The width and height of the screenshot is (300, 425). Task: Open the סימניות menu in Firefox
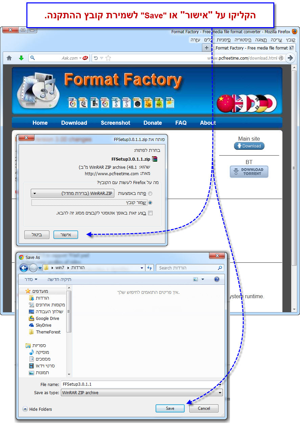click(x=224, y=40)
